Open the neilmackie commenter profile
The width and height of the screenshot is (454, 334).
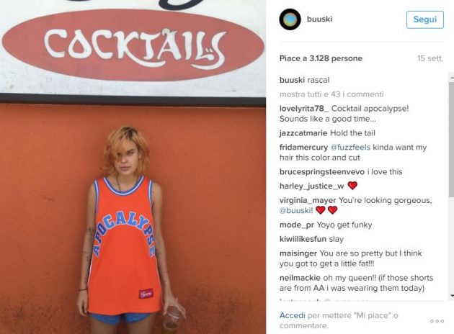point(300,278)
